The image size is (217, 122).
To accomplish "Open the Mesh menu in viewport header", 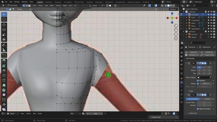I will [x=52, y=6].
